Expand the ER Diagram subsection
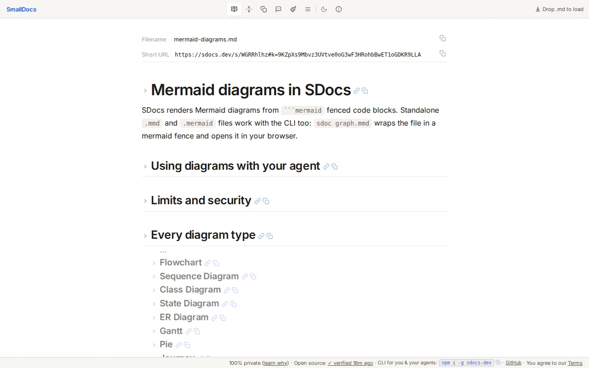 click(154, 318)
